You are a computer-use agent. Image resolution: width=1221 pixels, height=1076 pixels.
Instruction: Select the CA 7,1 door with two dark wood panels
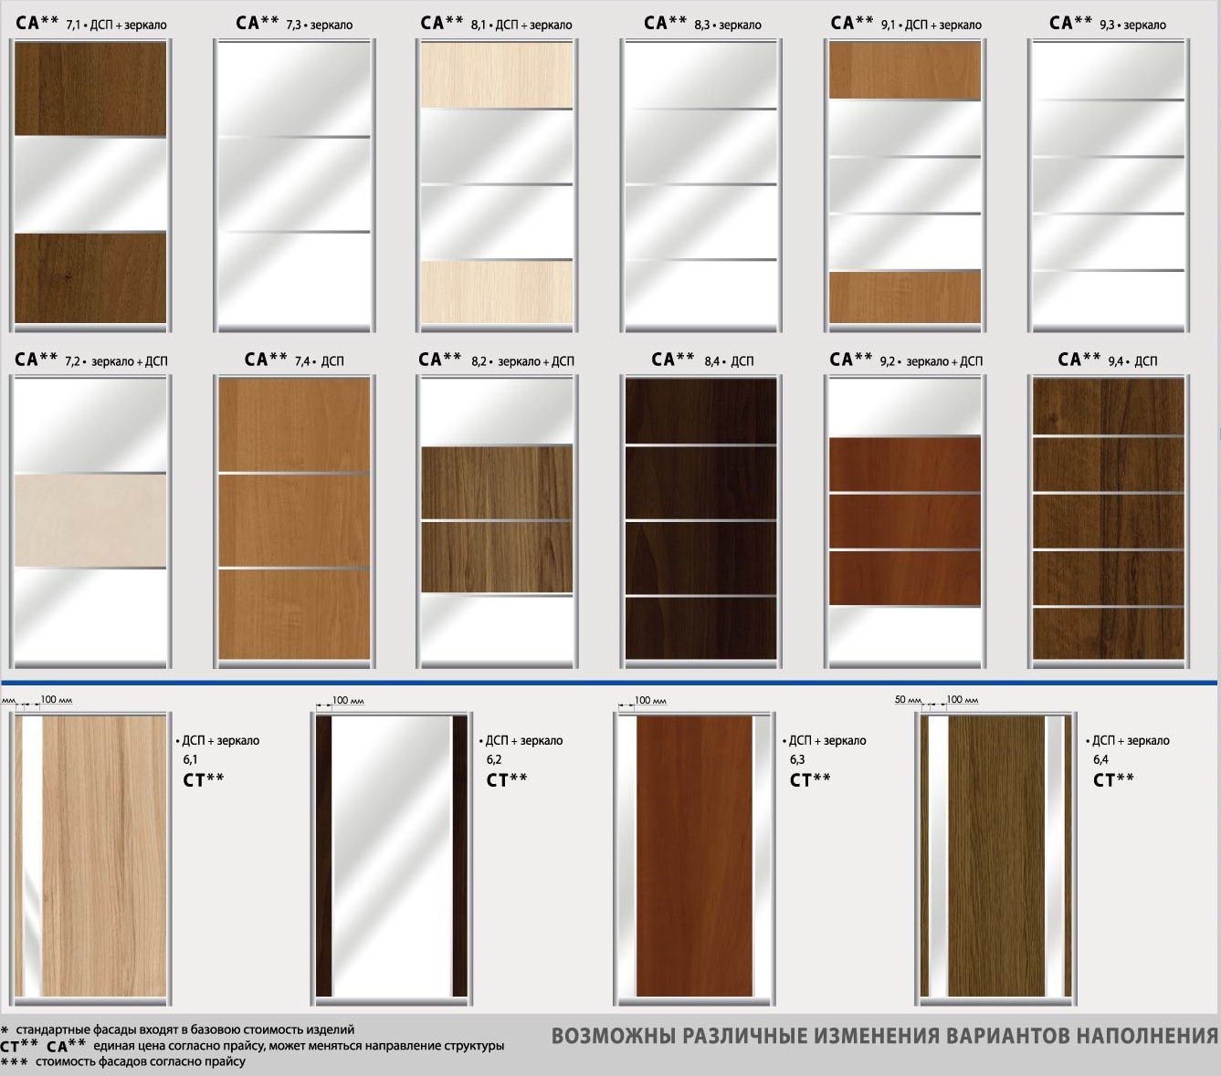(x=90, y=185)
